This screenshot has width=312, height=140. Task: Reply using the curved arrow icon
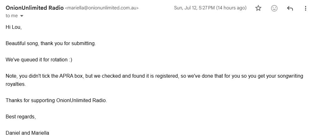[x=290, y=8]
